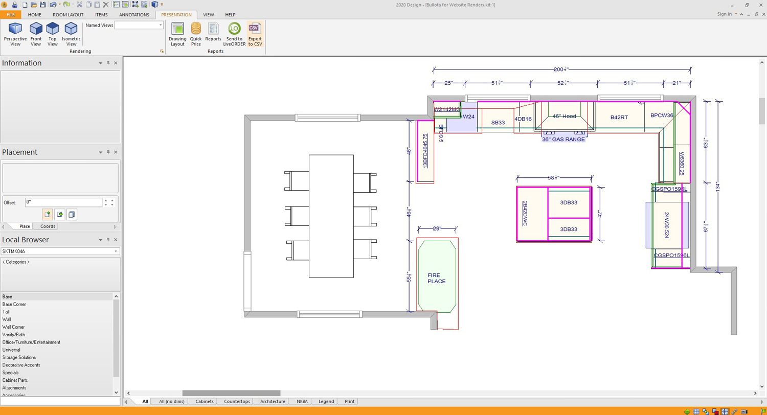Click Export to CSV icon
This screenshot has height=415, width=767.
(x=255, y=29)
